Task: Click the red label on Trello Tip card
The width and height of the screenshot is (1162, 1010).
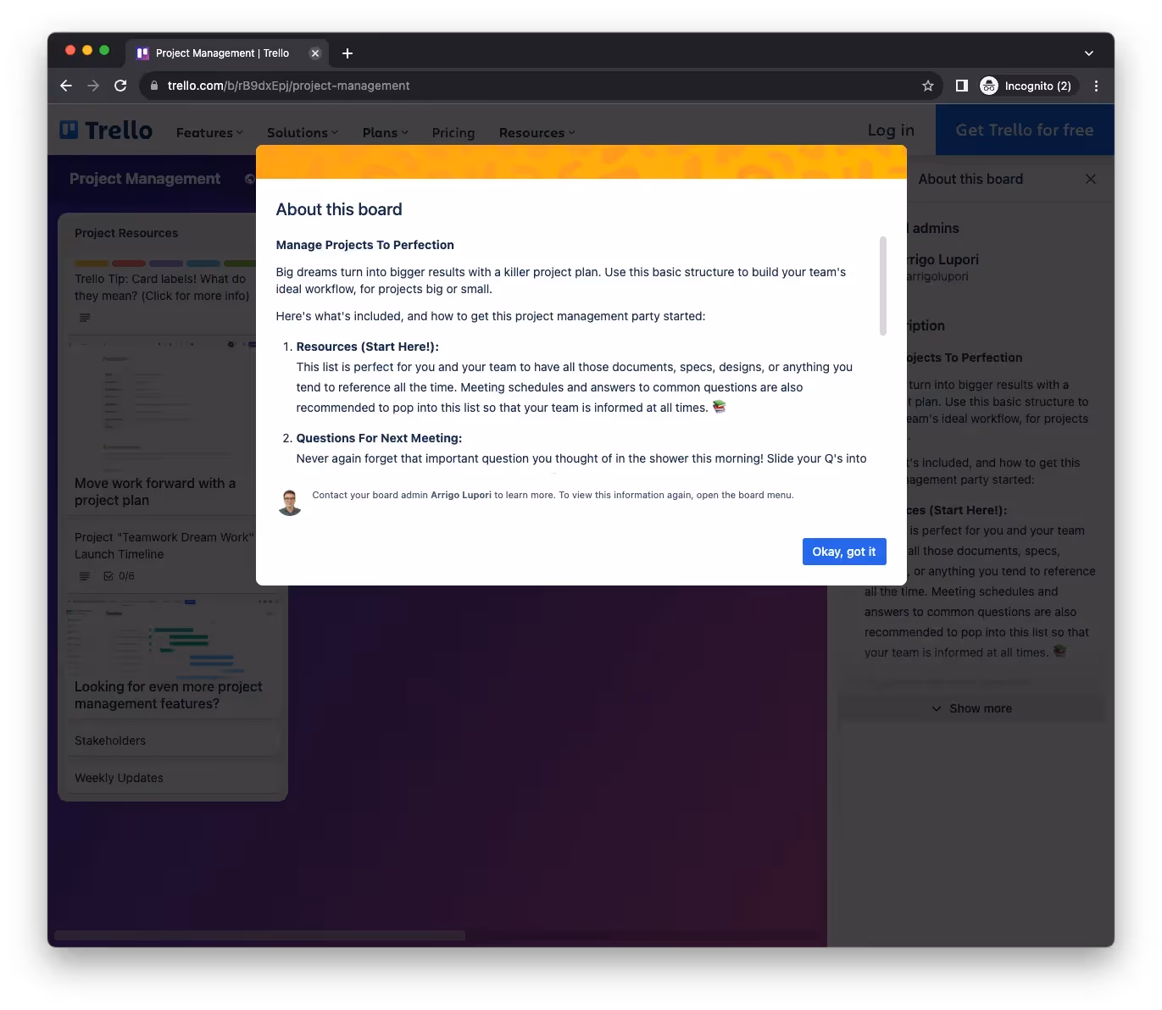Action: (x=129, y=264)
